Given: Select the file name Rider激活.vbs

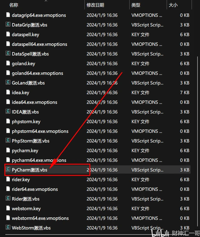Looking at the screenshot, I should (x=26, y=199).
